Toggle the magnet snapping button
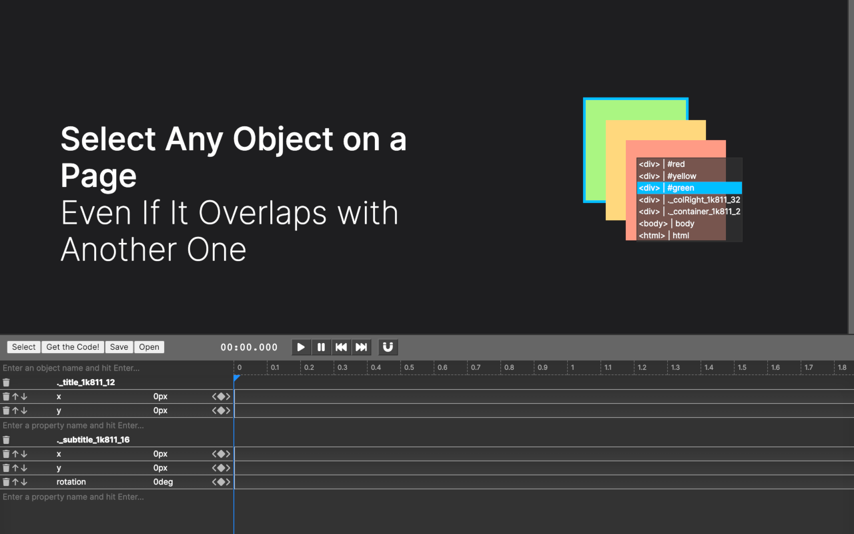The height and width of the screenshot is (534, 854). pyautogui.click(x=388, y=347)
